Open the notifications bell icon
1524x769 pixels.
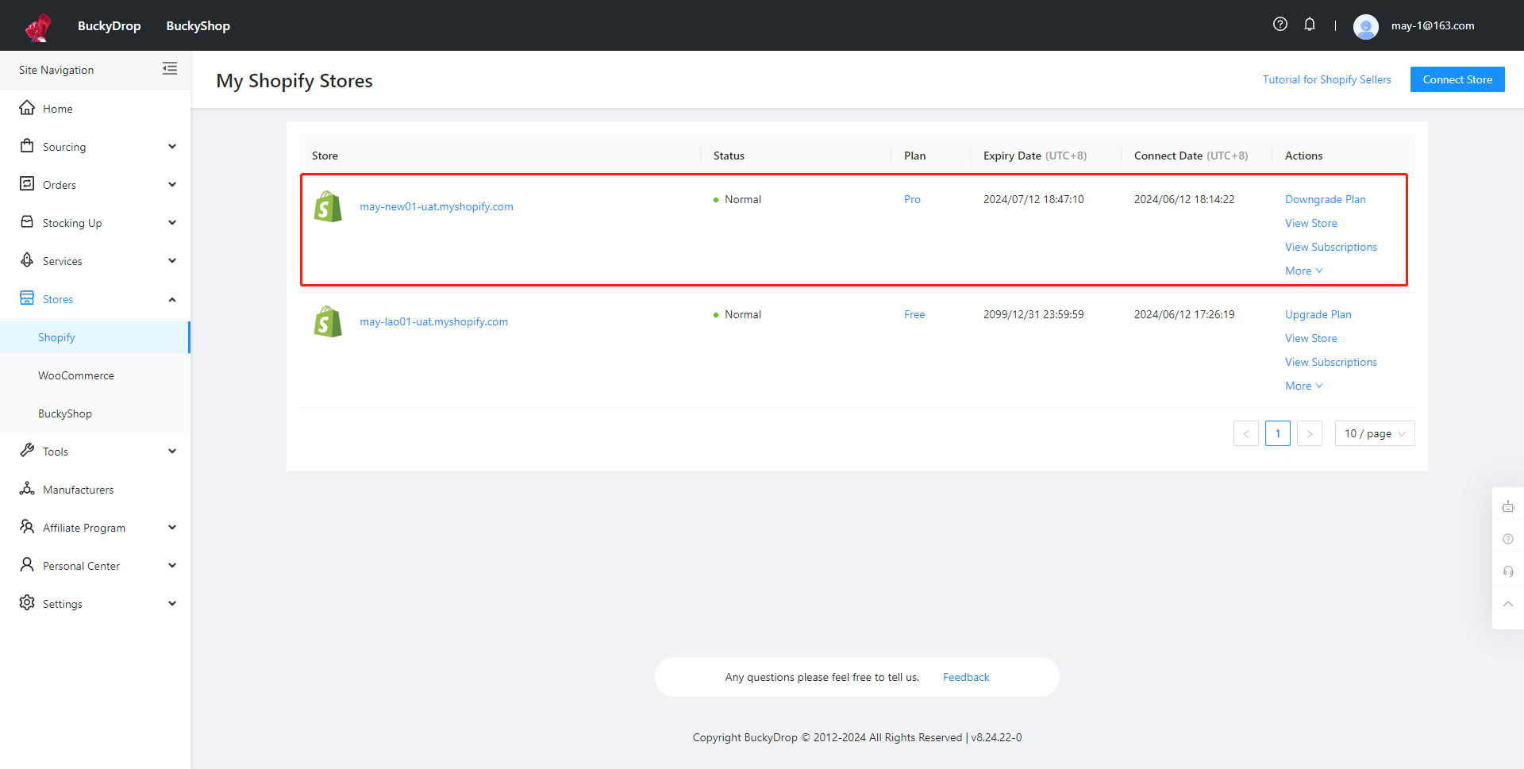click(1310, 25)
